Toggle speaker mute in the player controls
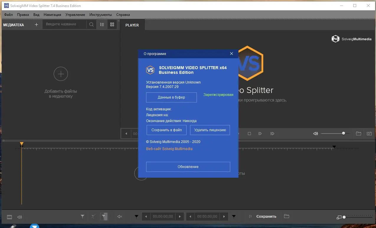 click(315, 134)
